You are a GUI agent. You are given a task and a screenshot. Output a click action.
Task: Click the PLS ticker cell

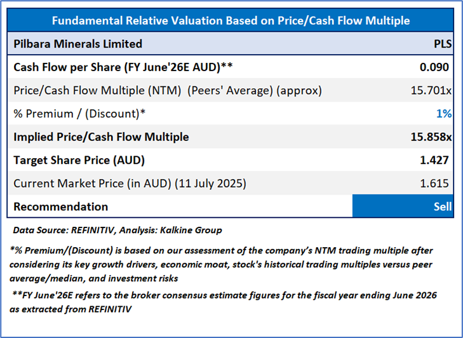[441, 44]
